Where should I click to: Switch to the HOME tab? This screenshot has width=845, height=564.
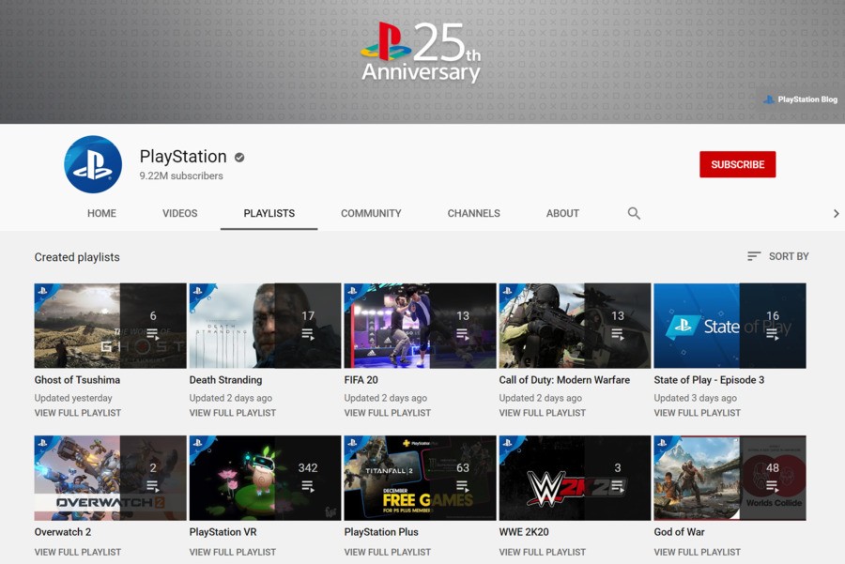tap(101, 213)
